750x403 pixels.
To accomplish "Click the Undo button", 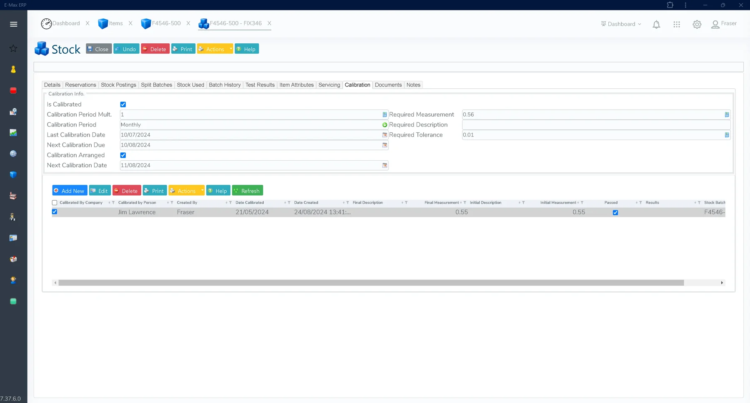I will click(x=126, y=49).
